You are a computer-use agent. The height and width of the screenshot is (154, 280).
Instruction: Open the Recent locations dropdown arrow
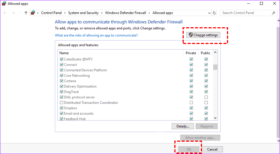(x=20, y=13)
